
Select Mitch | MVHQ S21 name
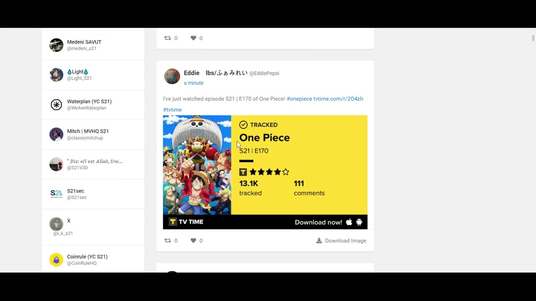pyautogui.click(x=88, y=131)
